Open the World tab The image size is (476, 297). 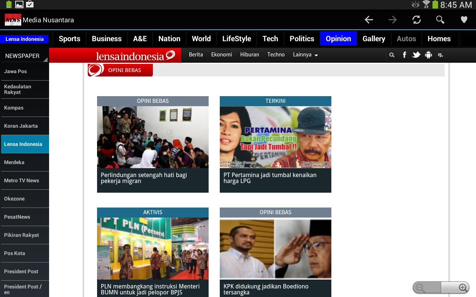(201, 39)
